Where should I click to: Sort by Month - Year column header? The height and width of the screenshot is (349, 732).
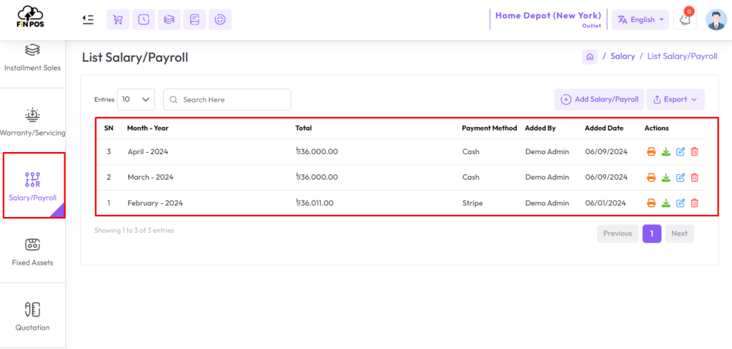pos(147,128)
